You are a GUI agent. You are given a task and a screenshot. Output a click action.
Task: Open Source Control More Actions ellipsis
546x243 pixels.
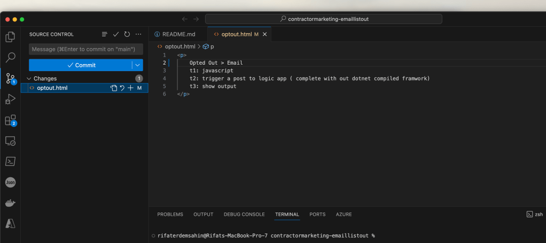[138, 34]
